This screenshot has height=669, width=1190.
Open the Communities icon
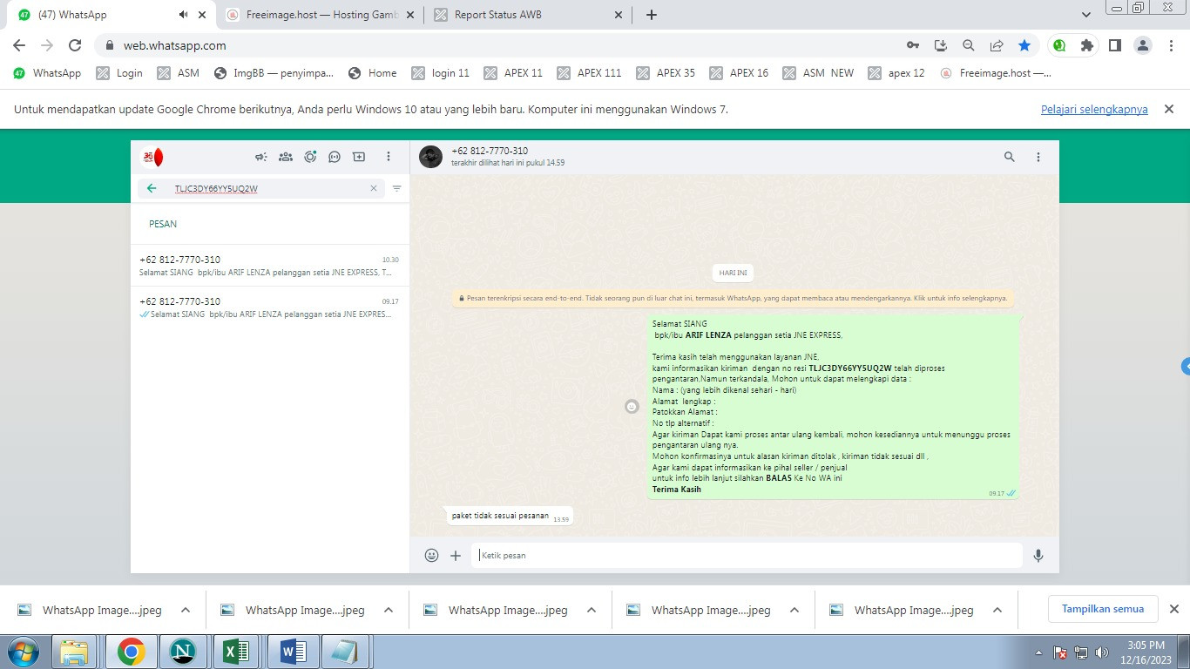[x=285, y=157]
